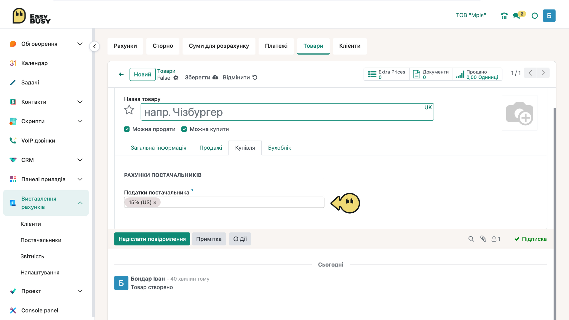This screenshot has height=320, width=569.
Task: Open Extra Prices stat button
Action: pyautogui.click(x=386, y=74)
